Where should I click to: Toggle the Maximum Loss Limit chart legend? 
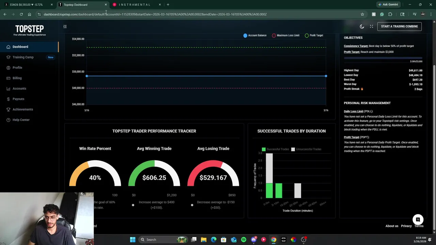(x=285, y=35)
